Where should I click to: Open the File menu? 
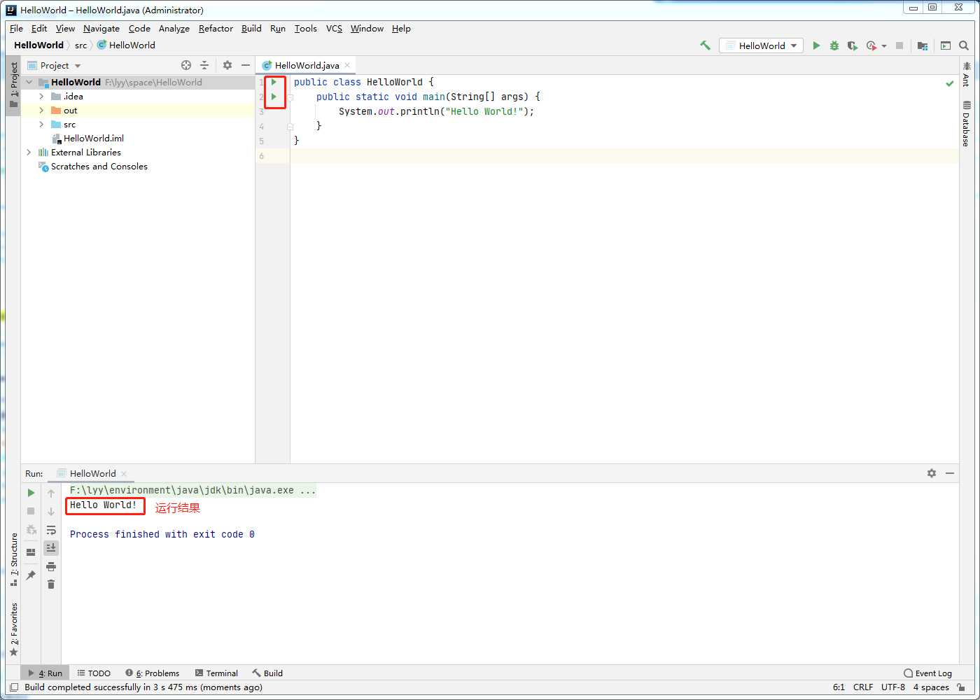pyautogui.click(x=16, y=29)
